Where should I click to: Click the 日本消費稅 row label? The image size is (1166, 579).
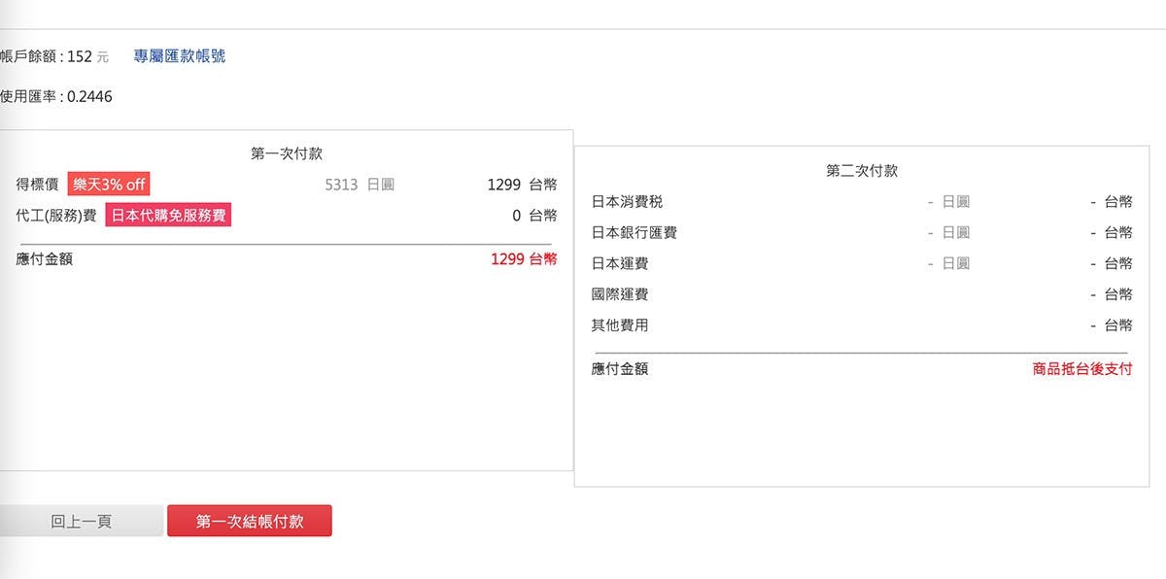click(x=628, y=202)
